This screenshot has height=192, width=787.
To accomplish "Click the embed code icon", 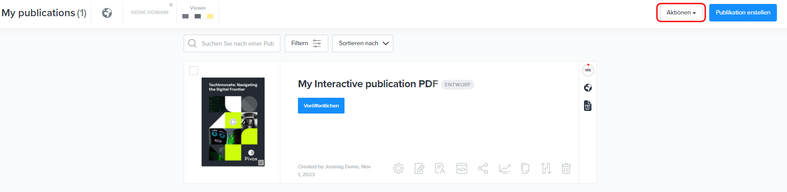I will point(462,168).
